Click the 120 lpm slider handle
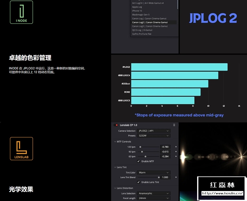Image resolution: width=247 pixels, height=201 pixels. click(140, 147)
